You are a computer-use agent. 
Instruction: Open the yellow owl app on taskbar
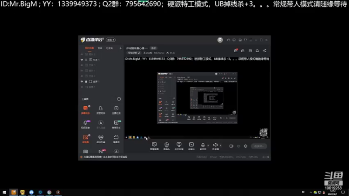coord(23,192)
